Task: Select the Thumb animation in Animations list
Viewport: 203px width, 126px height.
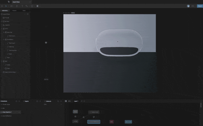Action: [6, 104]
